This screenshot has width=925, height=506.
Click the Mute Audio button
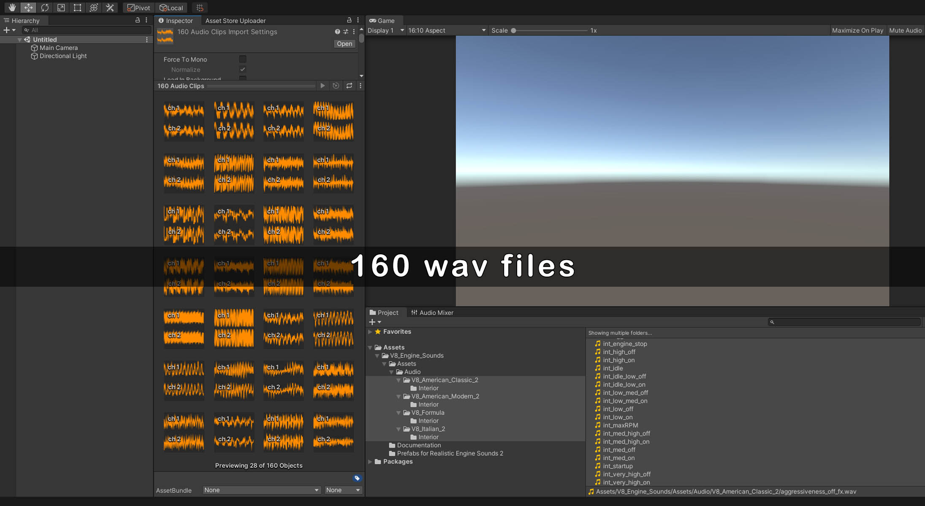click(x=905, y=30)
